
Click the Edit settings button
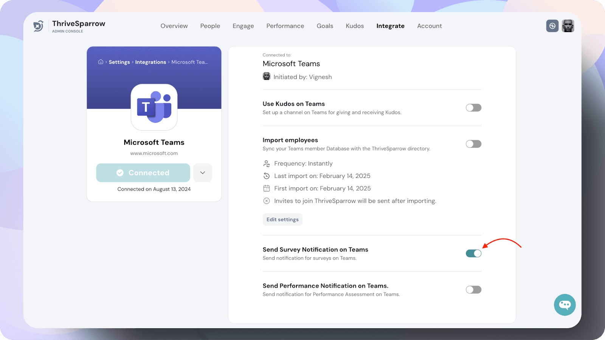[x=282, y=219]
